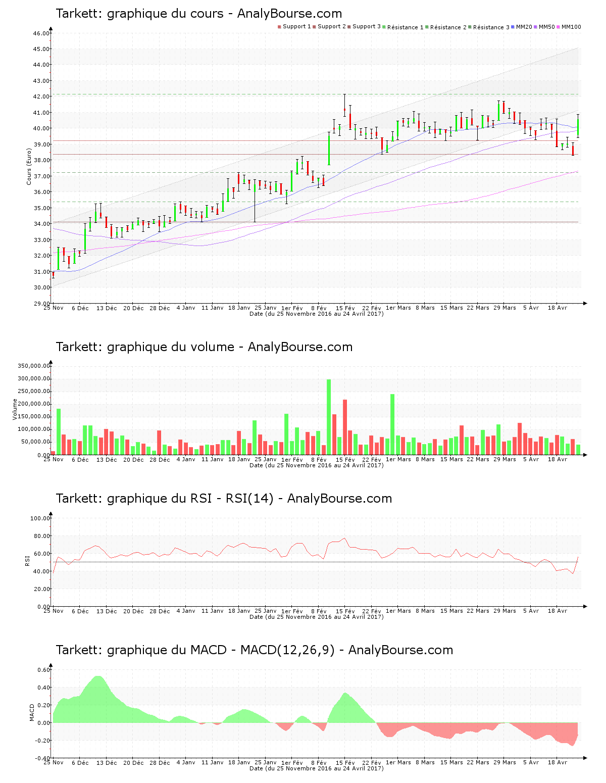Screen dimensions: 606x783
Task: Click the date range caption under the MACD chart
Action: pos(317,768)
